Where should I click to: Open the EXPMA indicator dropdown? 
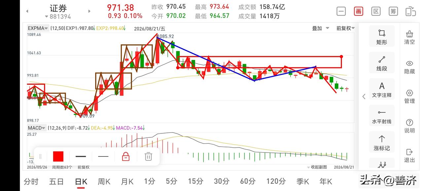(38, 28)
